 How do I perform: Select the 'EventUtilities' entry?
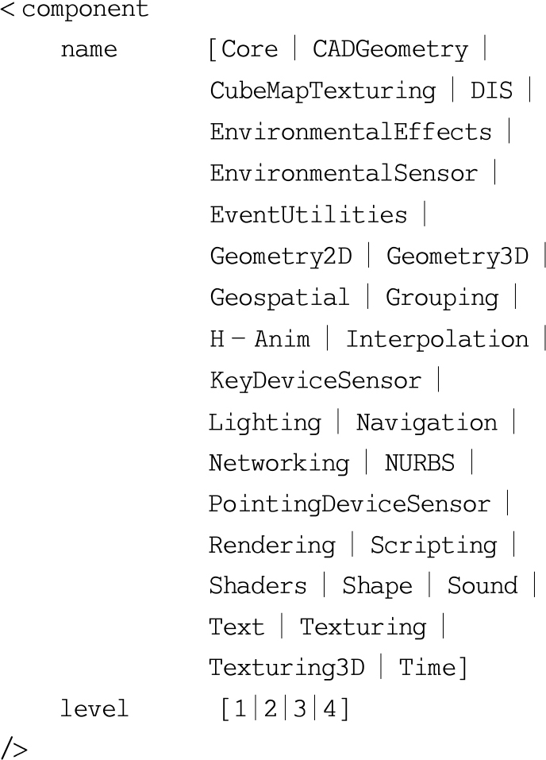(308, 215)
